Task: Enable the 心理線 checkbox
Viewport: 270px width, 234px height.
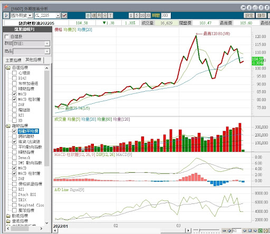Action: [14, 73]
